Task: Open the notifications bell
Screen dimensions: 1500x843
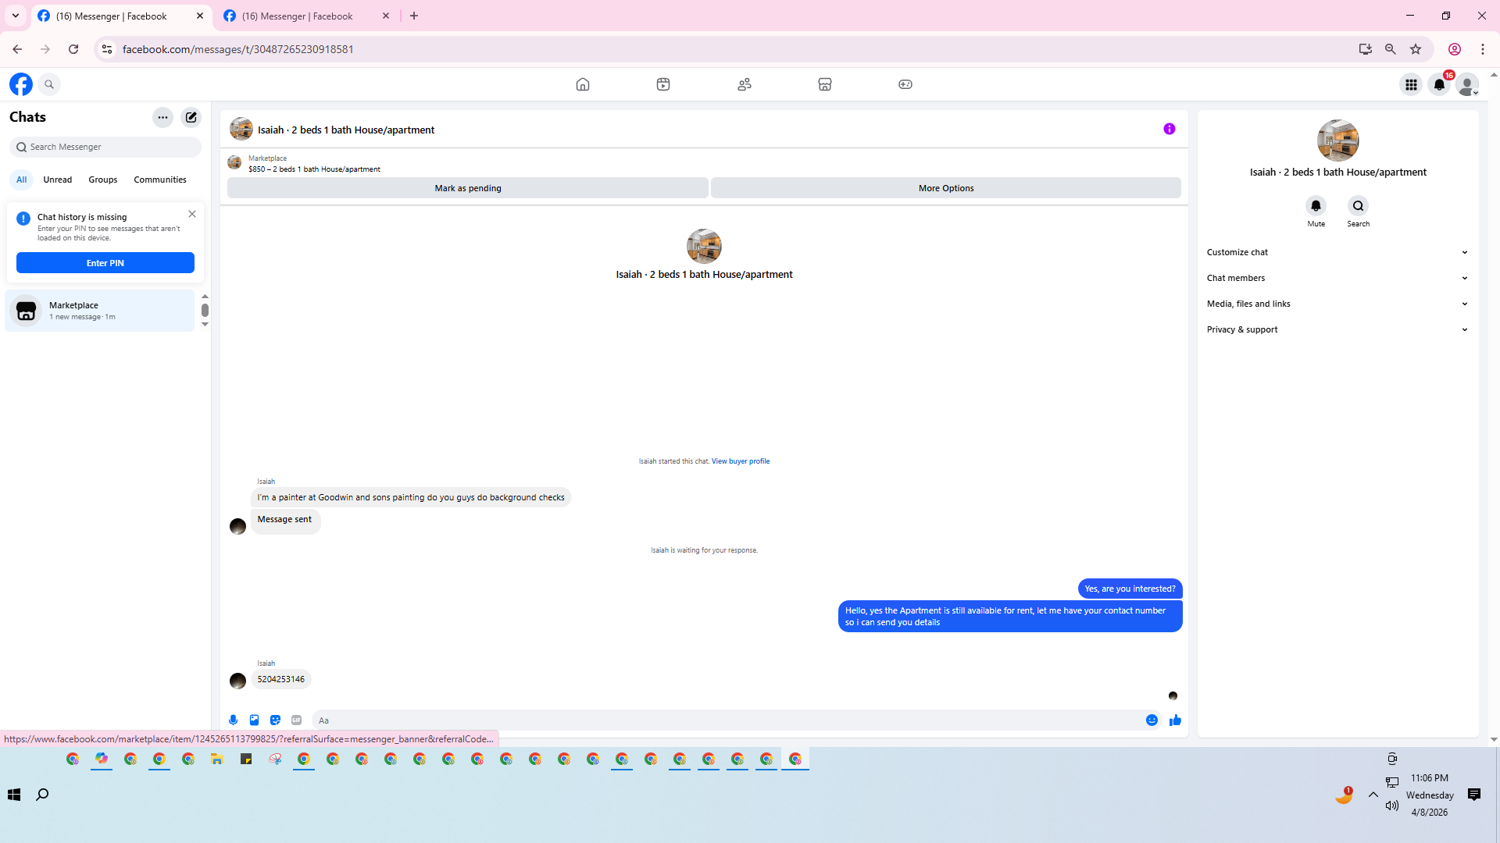Action: (1438, 84)
